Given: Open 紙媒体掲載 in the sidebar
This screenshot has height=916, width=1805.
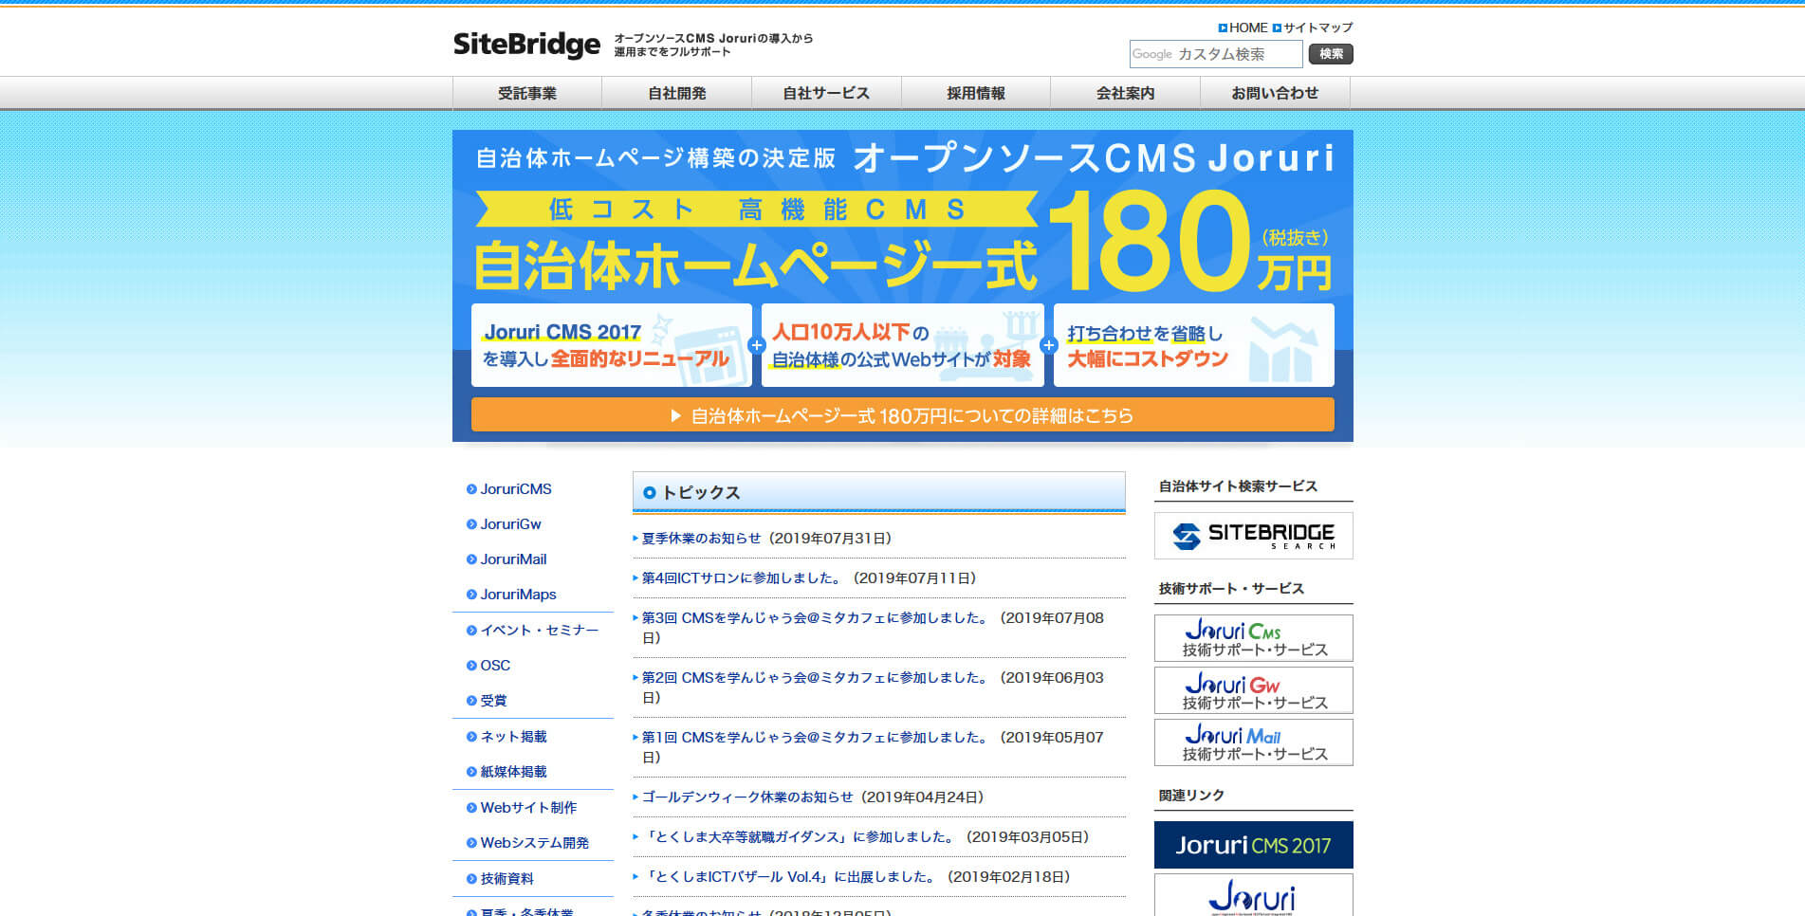Looking at the screenshot, I should [x=513, y=772].
